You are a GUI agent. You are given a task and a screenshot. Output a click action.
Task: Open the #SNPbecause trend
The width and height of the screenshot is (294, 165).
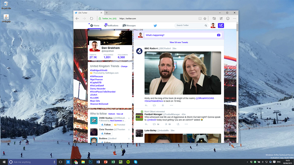pos(96,76)
